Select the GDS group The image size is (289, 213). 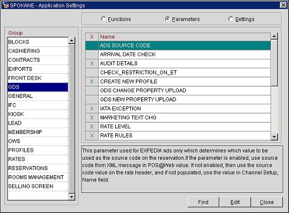coord(38,87)
